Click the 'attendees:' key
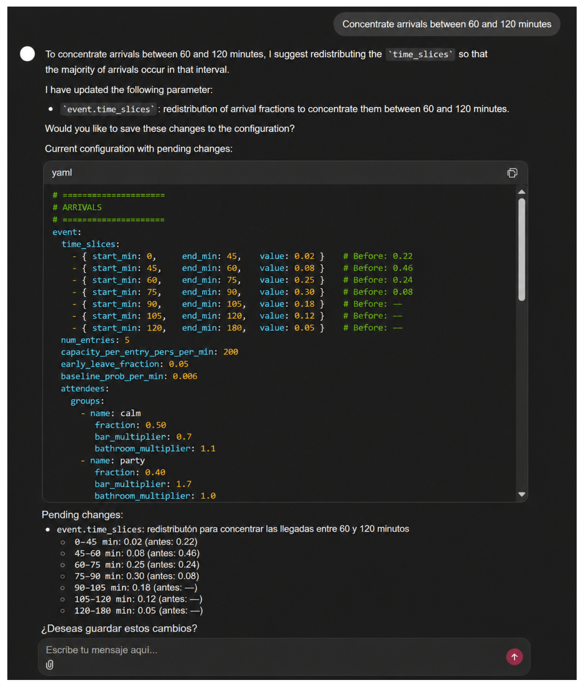Image resolution: width=584 pixels, height=685 pixels. [85, 389]
